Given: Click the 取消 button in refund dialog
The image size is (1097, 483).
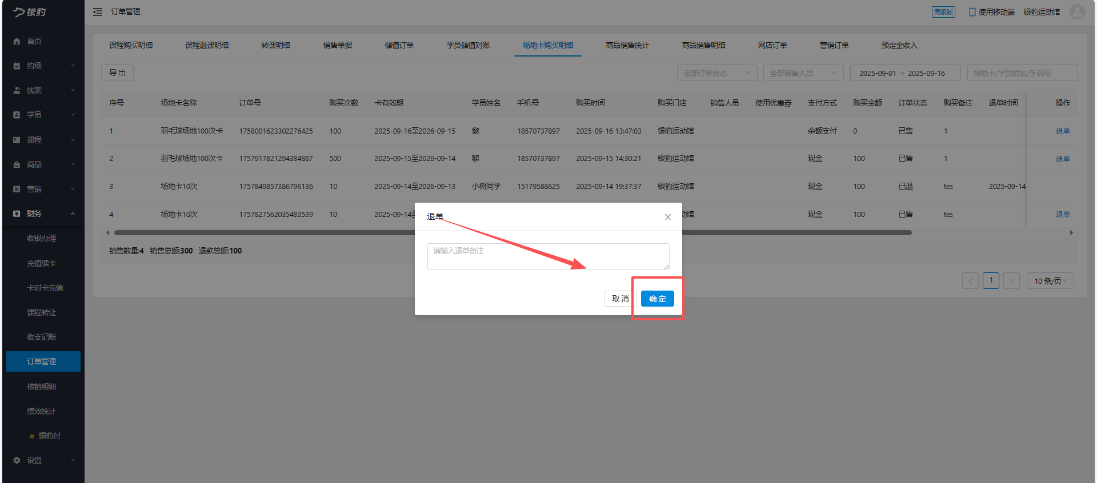Looking at the screenshot, I should tap(620, 299).
